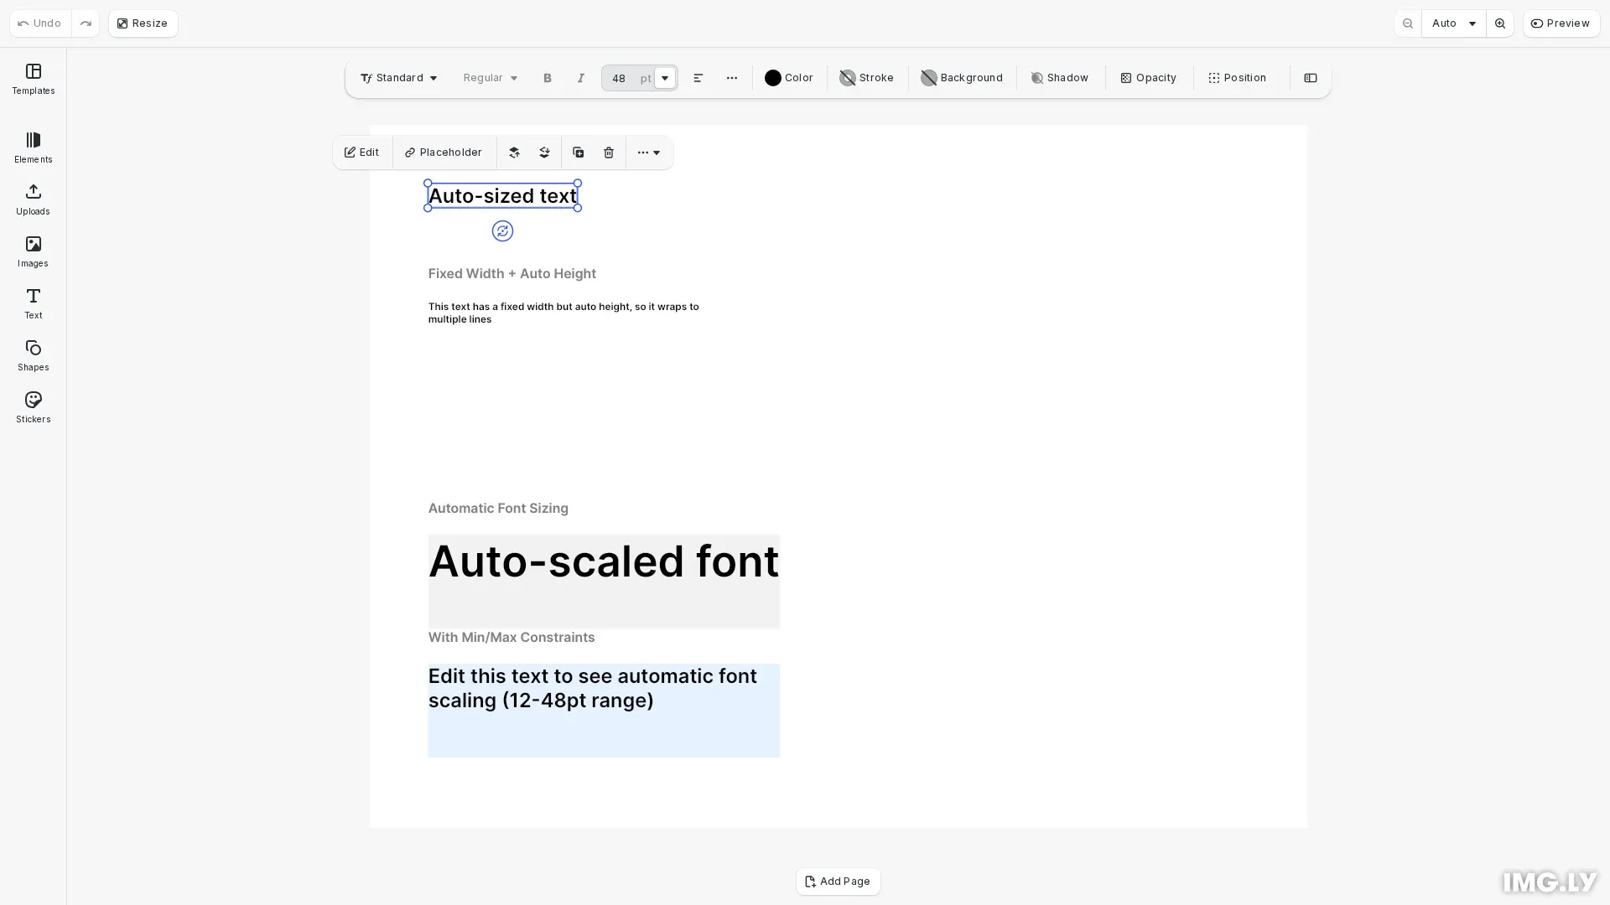This screenshot has width=1610, height=905.
Task: Open the Images library panel
Action: click(x=33, y=251)
